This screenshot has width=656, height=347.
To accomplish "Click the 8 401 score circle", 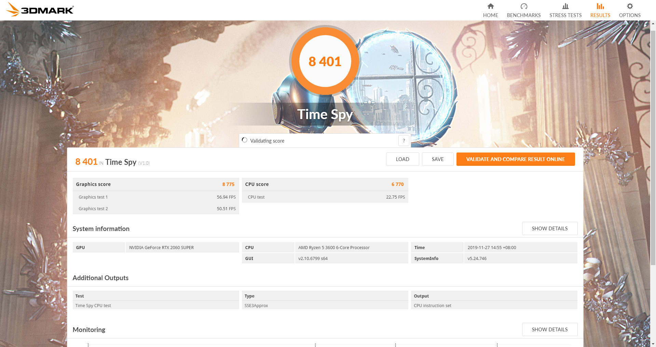I will pyautogui.click(x=325, y=61).
